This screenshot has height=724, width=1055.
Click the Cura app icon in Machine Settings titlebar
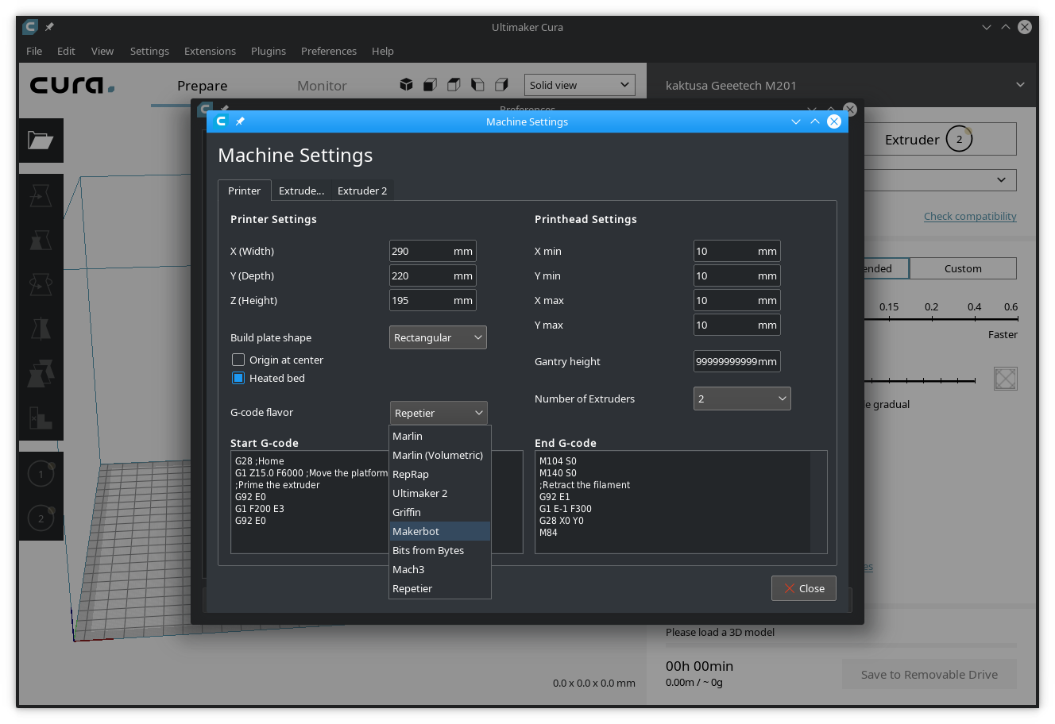pos(221,121)
